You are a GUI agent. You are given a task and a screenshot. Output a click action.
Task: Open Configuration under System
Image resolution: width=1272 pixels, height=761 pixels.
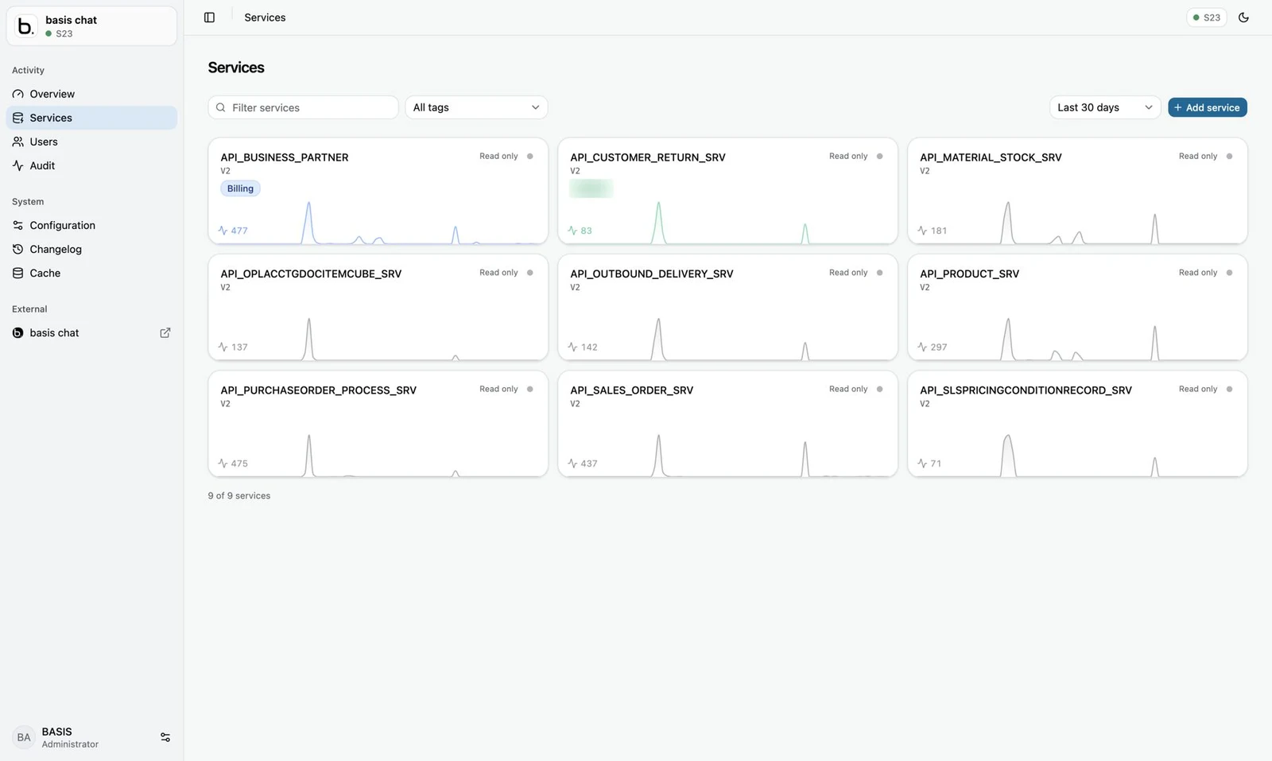91,225
